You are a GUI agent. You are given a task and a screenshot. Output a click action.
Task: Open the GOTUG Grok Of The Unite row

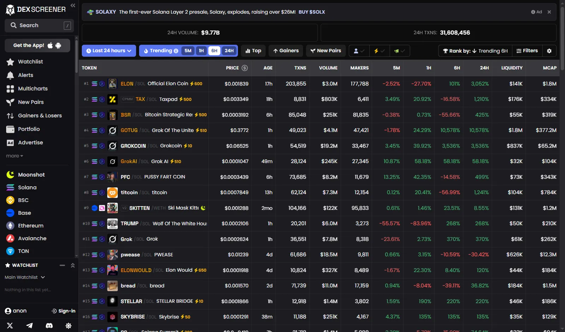[x=319, y=130]
